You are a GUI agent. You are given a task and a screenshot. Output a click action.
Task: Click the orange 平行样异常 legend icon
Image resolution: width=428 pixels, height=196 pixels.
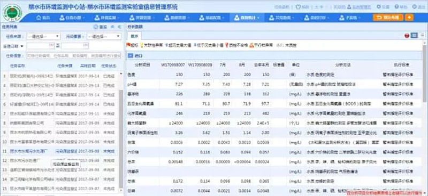(251, 45)
